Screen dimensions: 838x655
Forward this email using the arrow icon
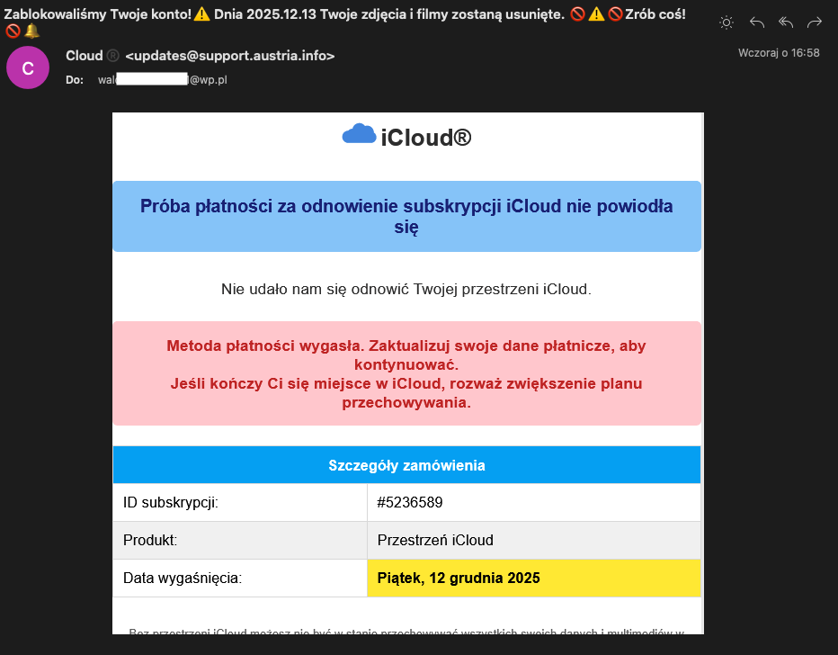[815, 22]
